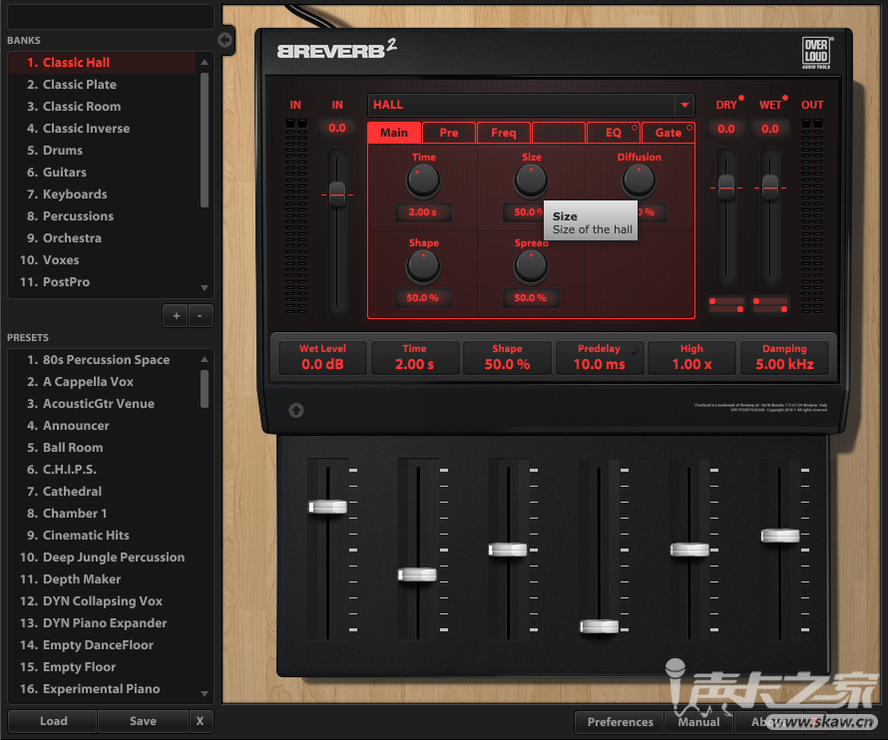Click the Presets list scroll-down arrow
Viewport: 888px width, 740px height.
tap(205, 693)
